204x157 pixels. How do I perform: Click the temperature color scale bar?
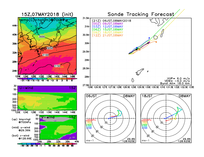coord(47,78)
